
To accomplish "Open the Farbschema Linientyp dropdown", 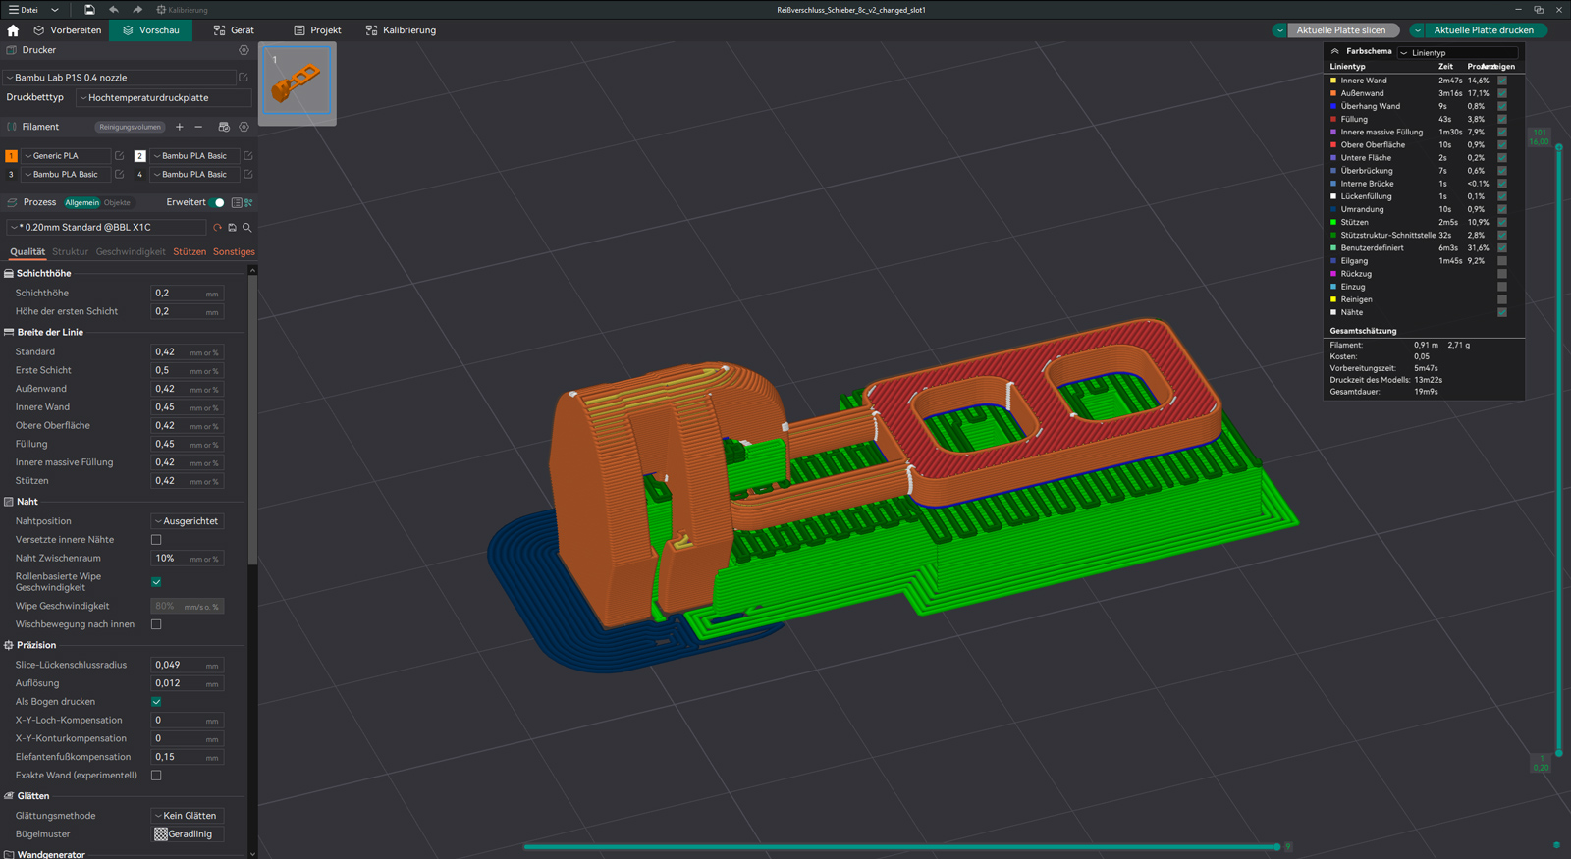I will (x=1458, y=53).
